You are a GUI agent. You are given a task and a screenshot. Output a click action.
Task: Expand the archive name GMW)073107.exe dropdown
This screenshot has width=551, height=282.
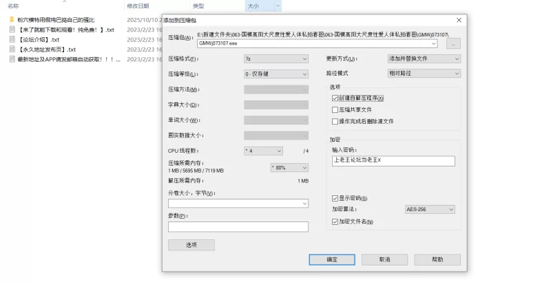(x=433, y=43)
